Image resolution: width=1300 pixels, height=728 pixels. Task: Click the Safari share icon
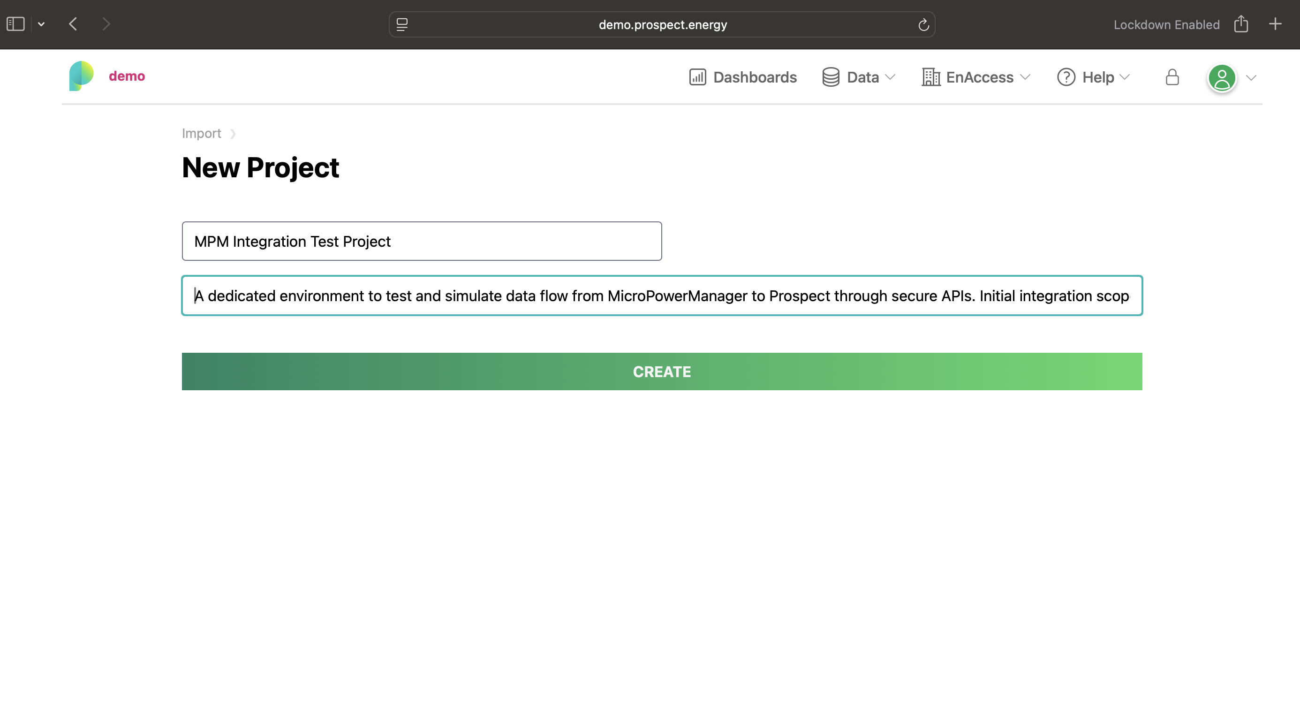(x=1241, y=24)
